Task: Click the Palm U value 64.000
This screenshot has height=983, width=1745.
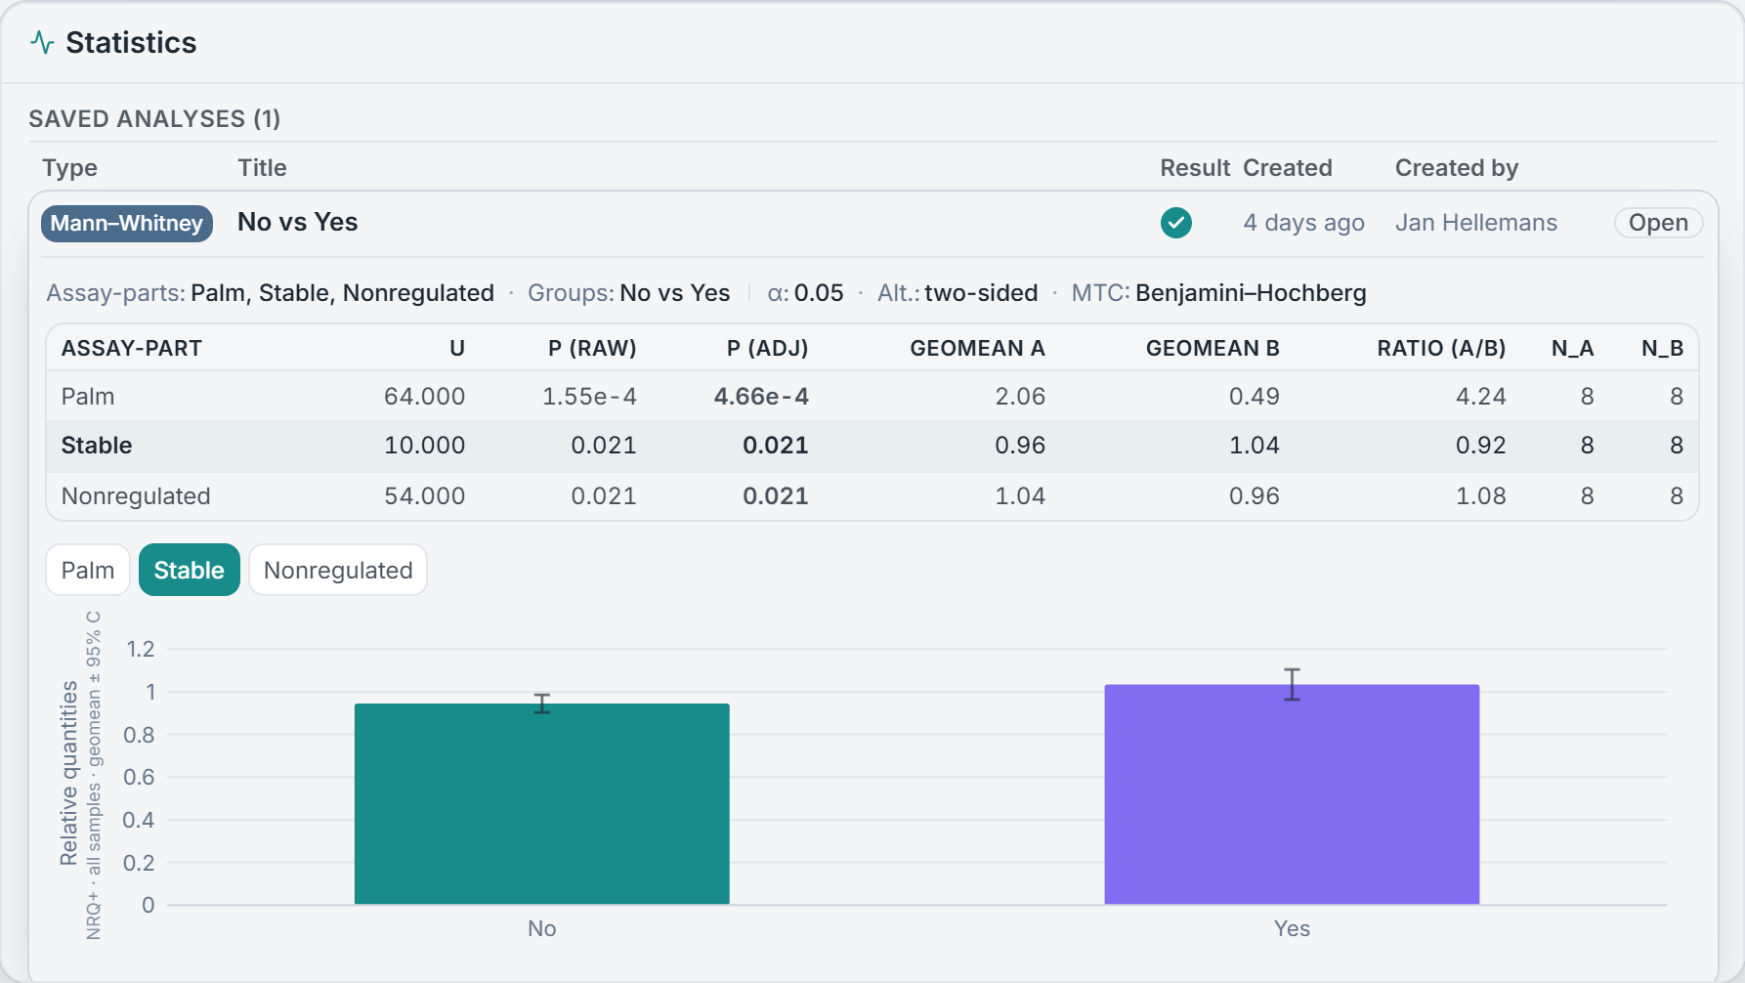Action: 425,397
